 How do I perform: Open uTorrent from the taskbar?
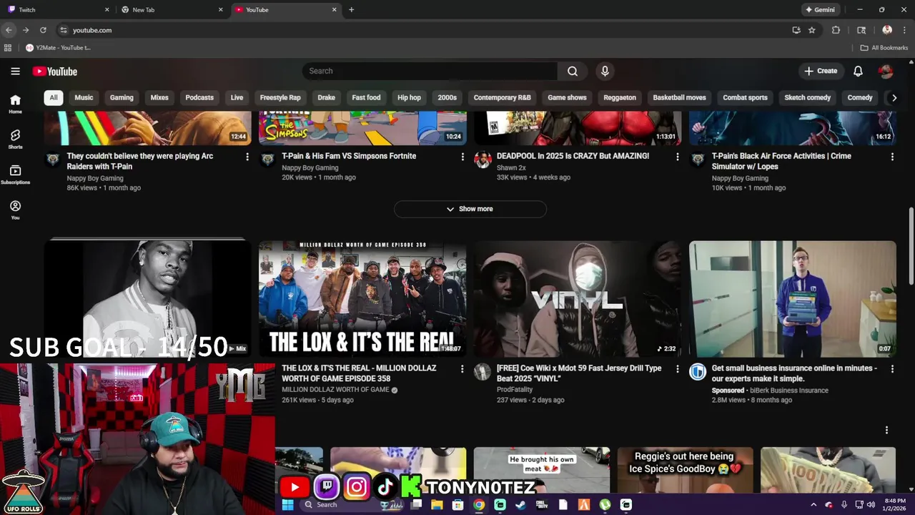click(x=605, y=504)
